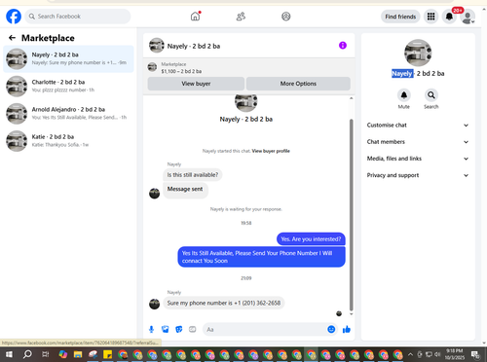Image resolution: width=487 pixels, height=362 pixels.
Task: Expand Media, files and links section
Action: pyautogui.click(x=418, y=159)
